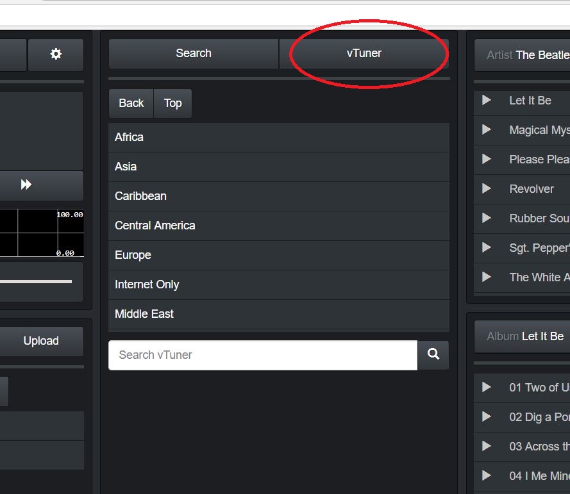Select the Sgt. Pepper album title
The height and width of the screenshot is (494, 570).
tap(540, 248)
